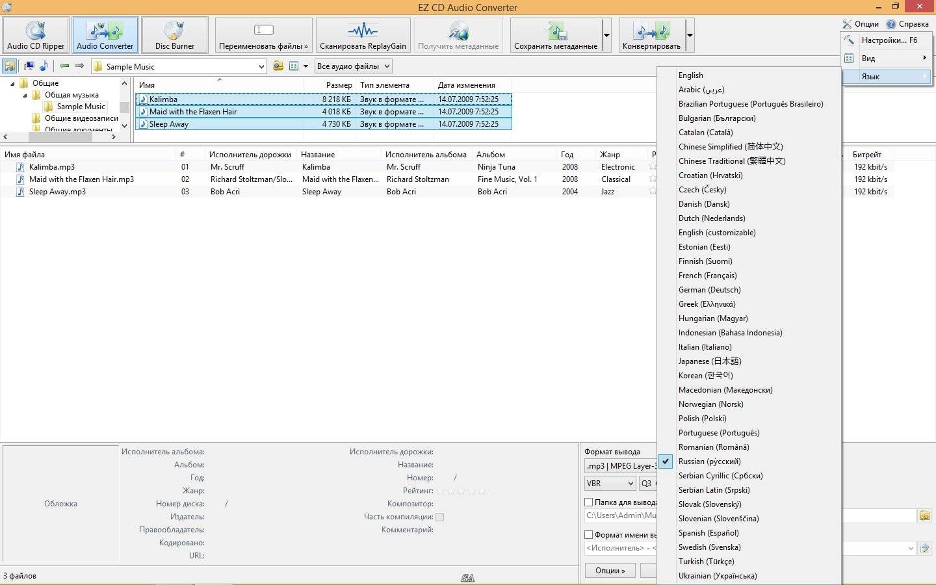The image size is (936, 585).
Task: Sort by Дата изменения column header
Action: point(473,85)
